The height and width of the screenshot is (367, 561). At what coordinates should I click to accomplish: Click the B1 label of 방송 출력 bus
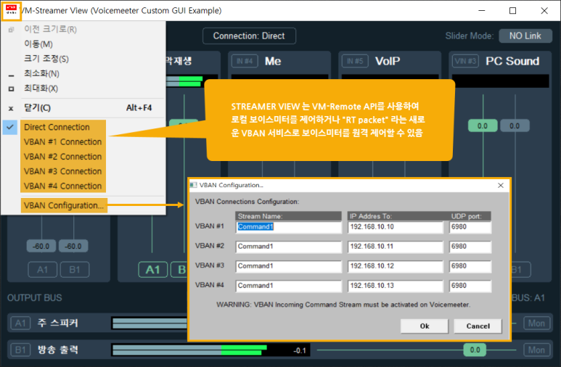[x=20, y=350]
